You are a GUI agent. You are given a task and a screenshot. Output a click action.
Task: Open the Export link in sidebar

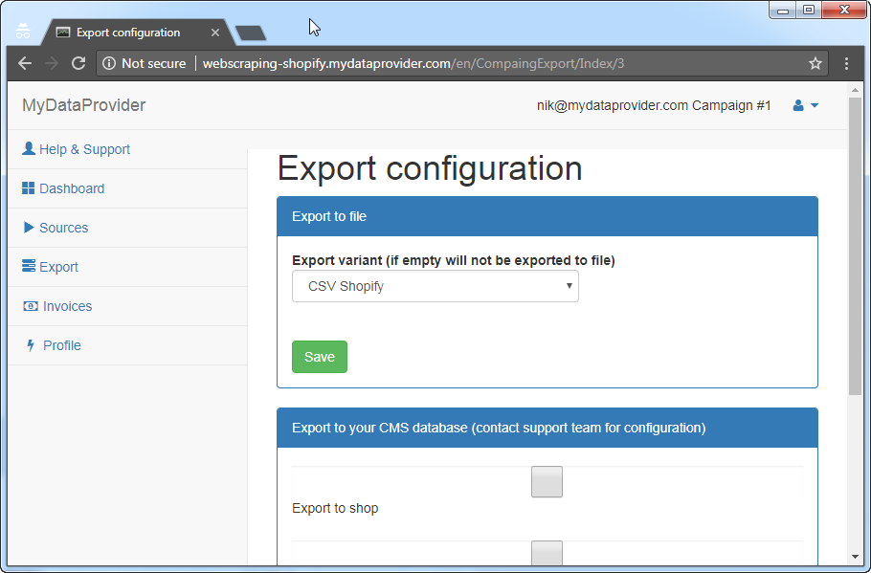tap(58, 267)
